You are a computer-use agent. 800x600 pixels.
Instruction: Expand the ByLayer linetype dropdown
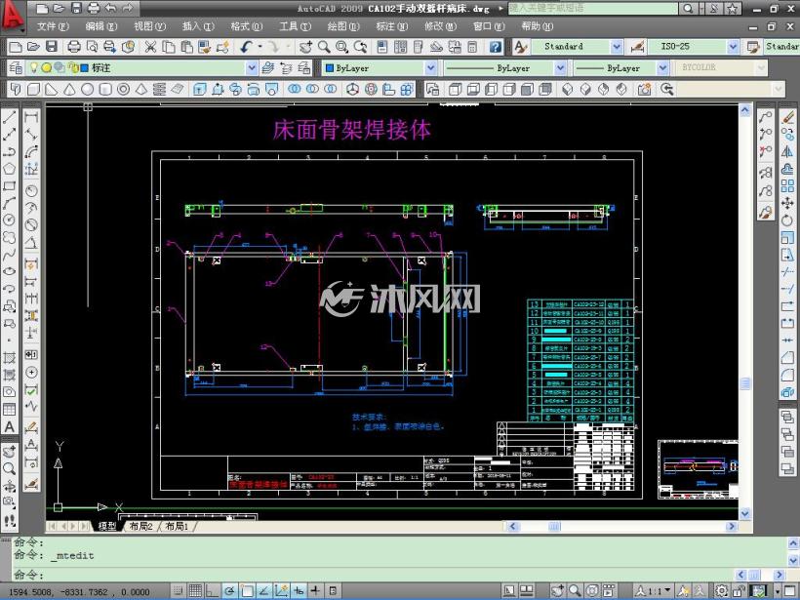(561, 68)
